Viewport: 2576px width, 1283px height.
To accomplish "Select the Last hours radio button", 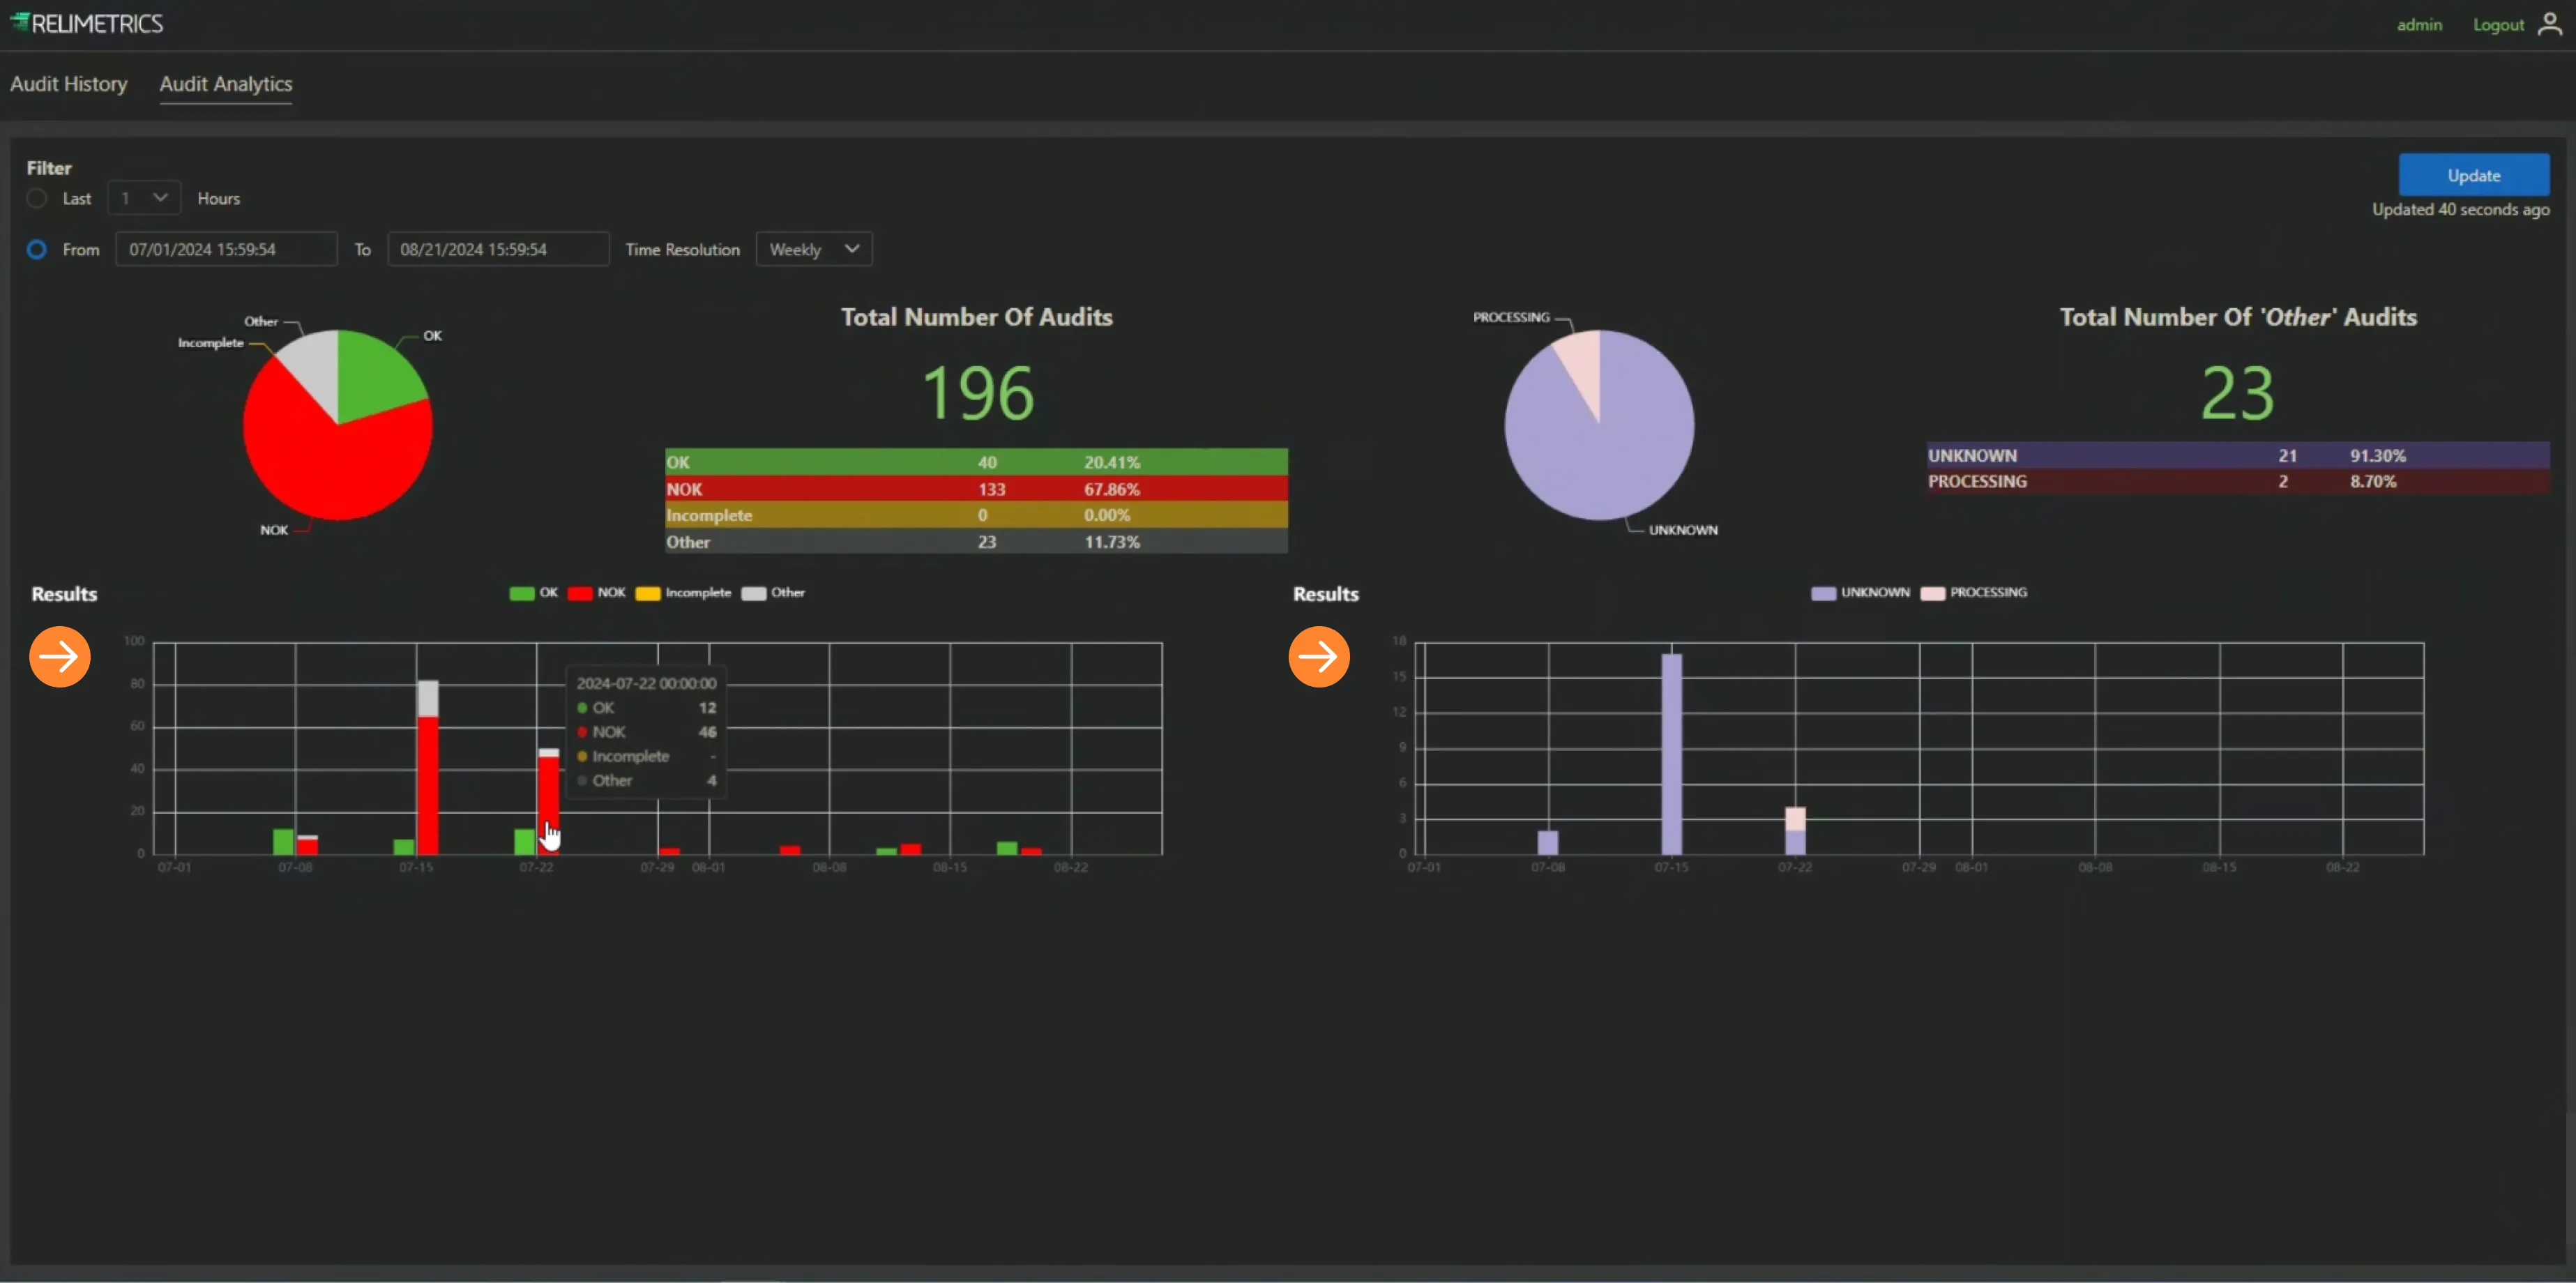I will (x=37, y=198).
